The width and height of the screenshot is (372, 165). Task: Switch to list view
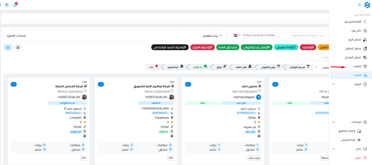[x=18, y=47]
